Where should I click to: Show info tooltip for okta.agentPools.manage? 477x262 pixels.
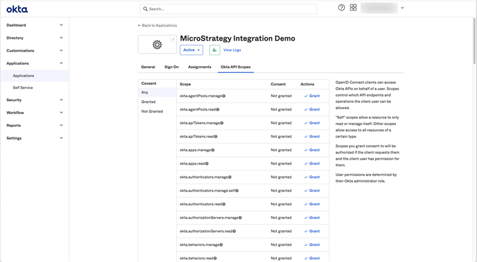[224, 96]
